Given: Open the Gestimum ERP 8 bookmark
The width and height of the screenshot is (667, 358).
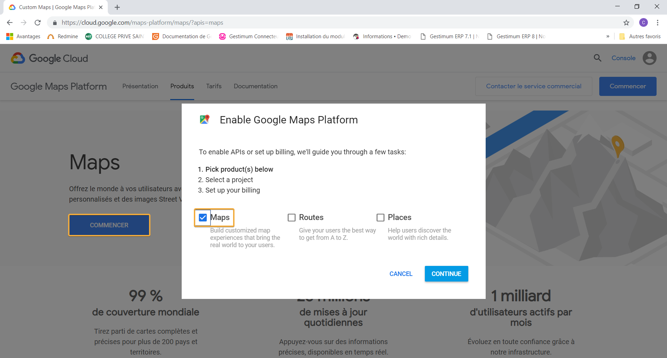Looking at the screenshot, I should point(516,36).
